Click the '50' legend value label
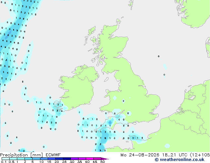The width and height of the screenshot is (210, 163). [102, 162]
